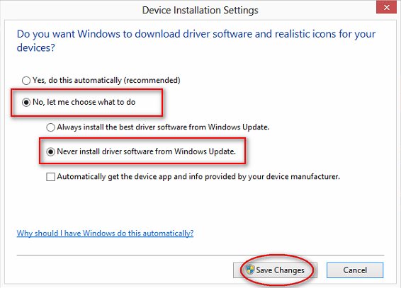Click the Save Changes button
The width and height of the screenshot is (401, 288).
tap(275, 270)
